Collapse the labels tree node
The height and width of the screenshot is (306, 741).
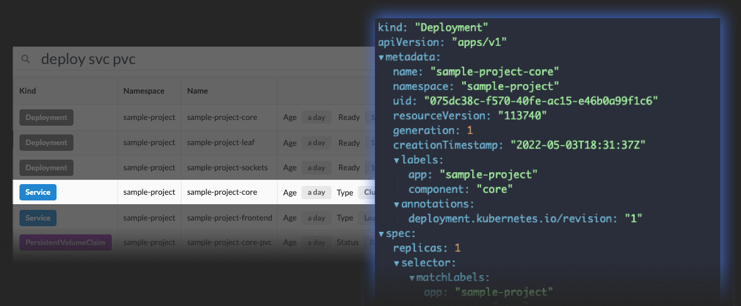click(397, 160)
